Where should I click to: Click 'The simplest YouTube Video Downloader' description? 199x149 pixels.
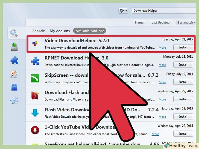click(x=96, y=134)
